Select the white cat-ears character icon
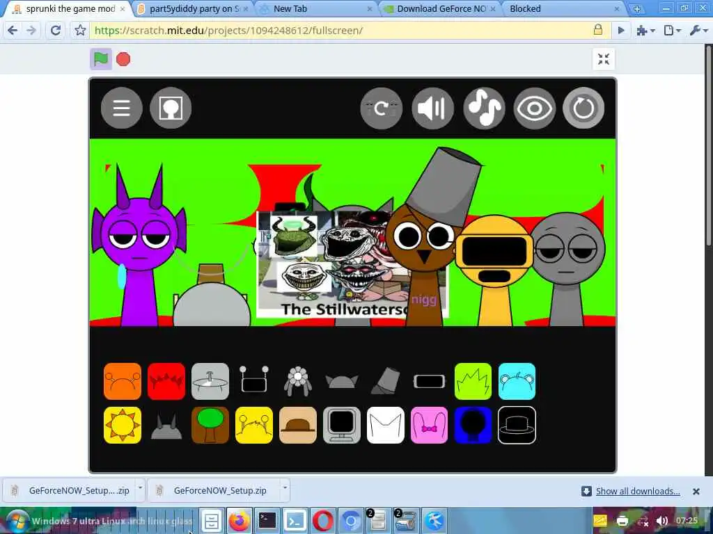Viewport: 713px width, 534px height. click(x=386, y=425)
